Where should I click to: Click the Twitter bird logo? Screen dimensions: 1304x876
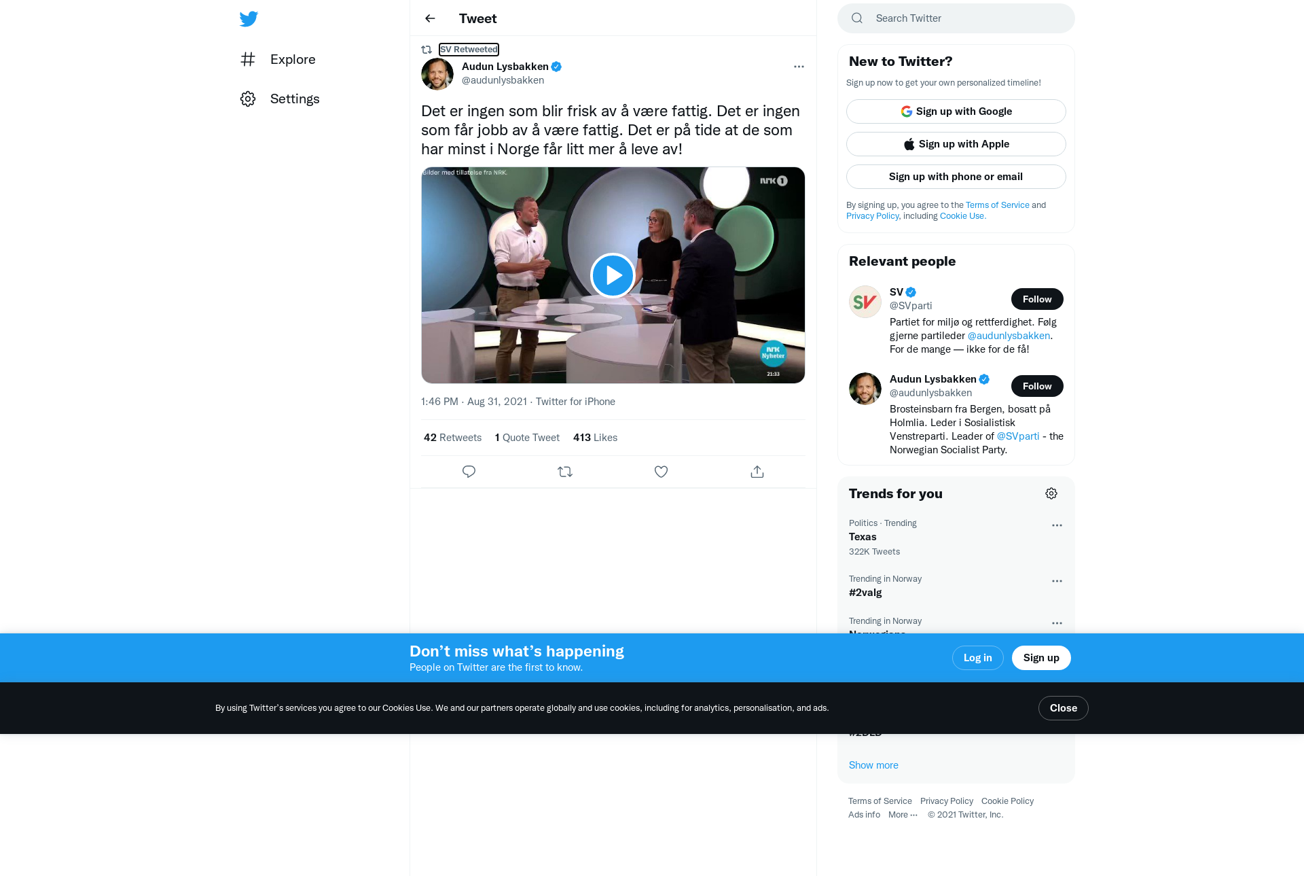tap(249, 19)
